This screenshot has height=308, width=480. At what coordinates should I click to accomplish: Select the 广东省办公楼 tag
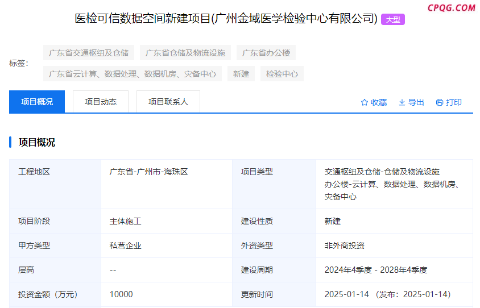[x=266, y=53]
